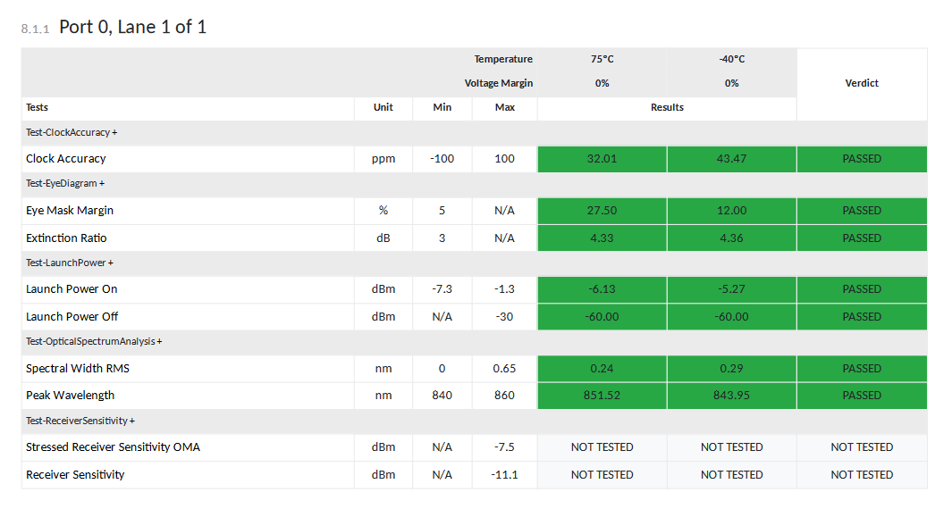This screenshot has height=509, width=952.
Task: Select the Launch Power On -6.13 result
Action: tap(602, 289)
